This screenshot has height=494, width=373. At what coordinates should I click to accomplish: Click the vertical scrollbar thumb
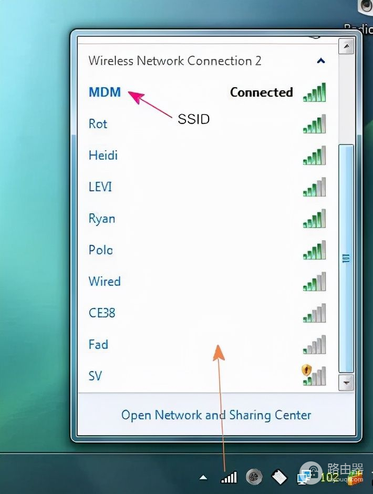coord(346,259)
